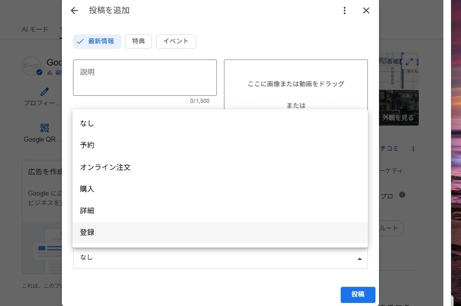The width and height of the screenshot is (461, 306).
Task: Expand the map thumbnail with expand icon
Action: coord(409,62)
